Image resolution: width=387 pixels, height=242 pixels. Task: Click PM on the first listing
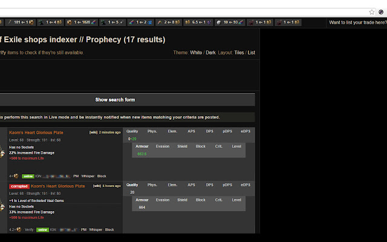click(x=76, y=176)
